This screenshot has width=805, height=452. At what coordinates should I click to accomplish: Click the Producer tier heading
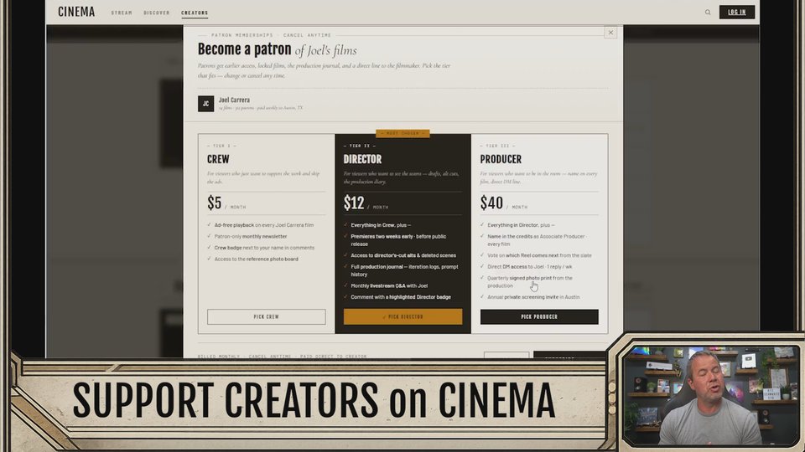(501, 159)
